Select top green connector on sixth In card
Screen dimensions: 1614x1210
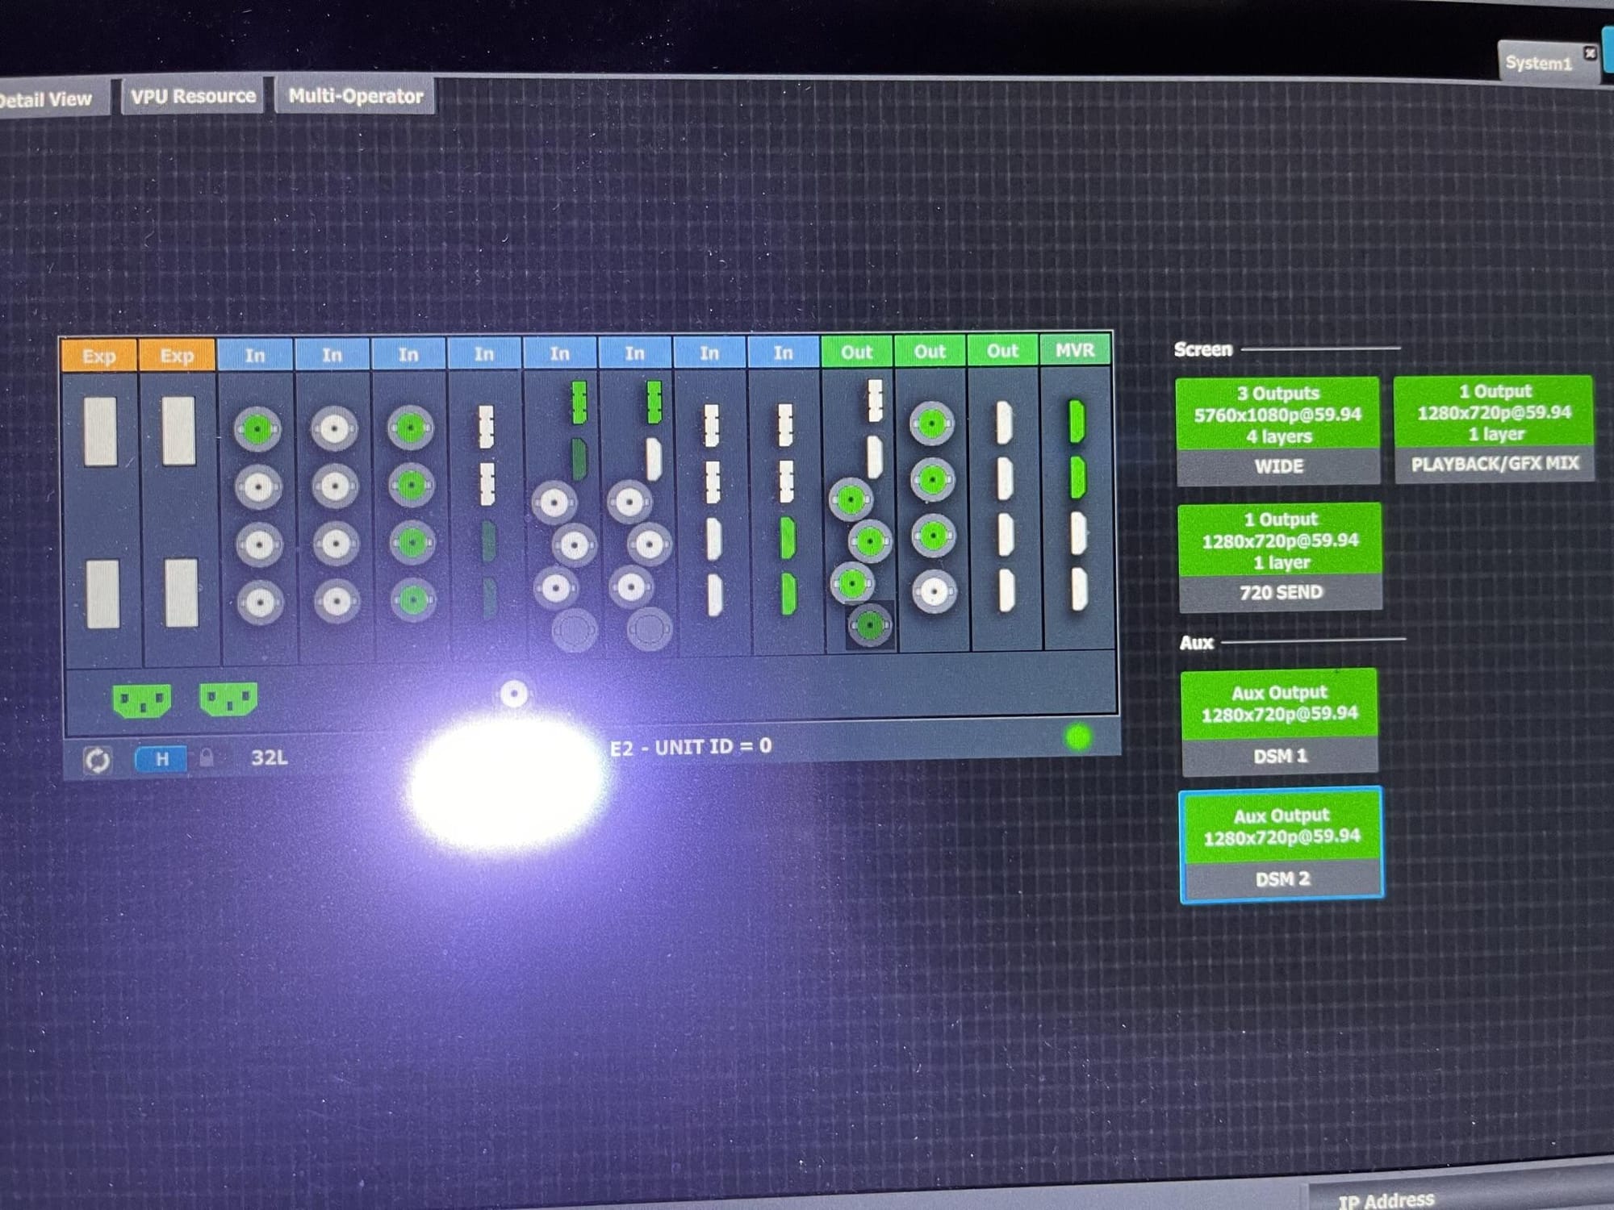654,402
